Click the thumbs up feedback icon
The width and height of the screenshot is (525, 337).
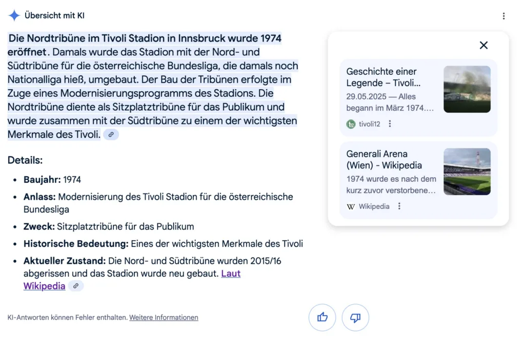click(x=322, y=317)
